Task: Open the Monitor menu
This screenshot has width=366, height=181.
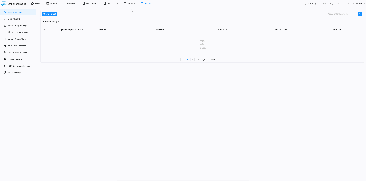Action: [129, 4]
